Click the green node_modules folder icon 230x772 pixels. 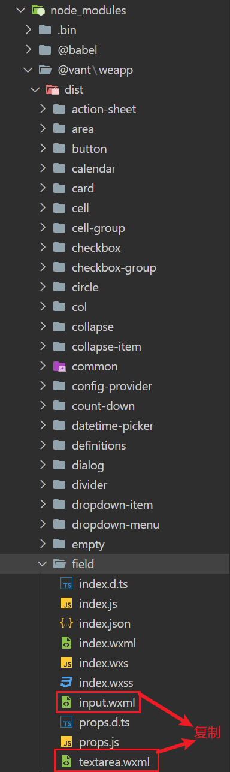click(38, 10)
